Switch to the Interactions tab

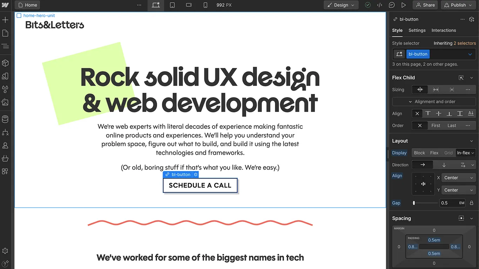click(444, 30)
